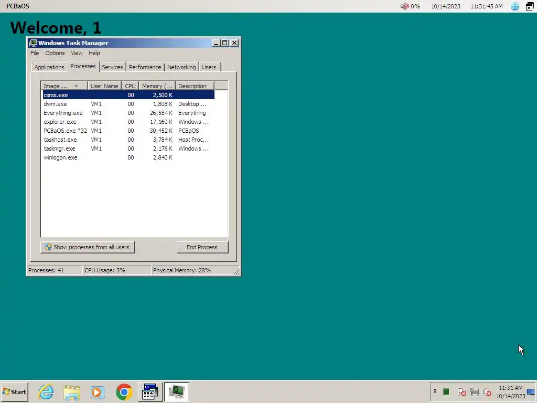Open Google Chrome from the taskbar
This screenshot has height=403, width=537.
124,392
